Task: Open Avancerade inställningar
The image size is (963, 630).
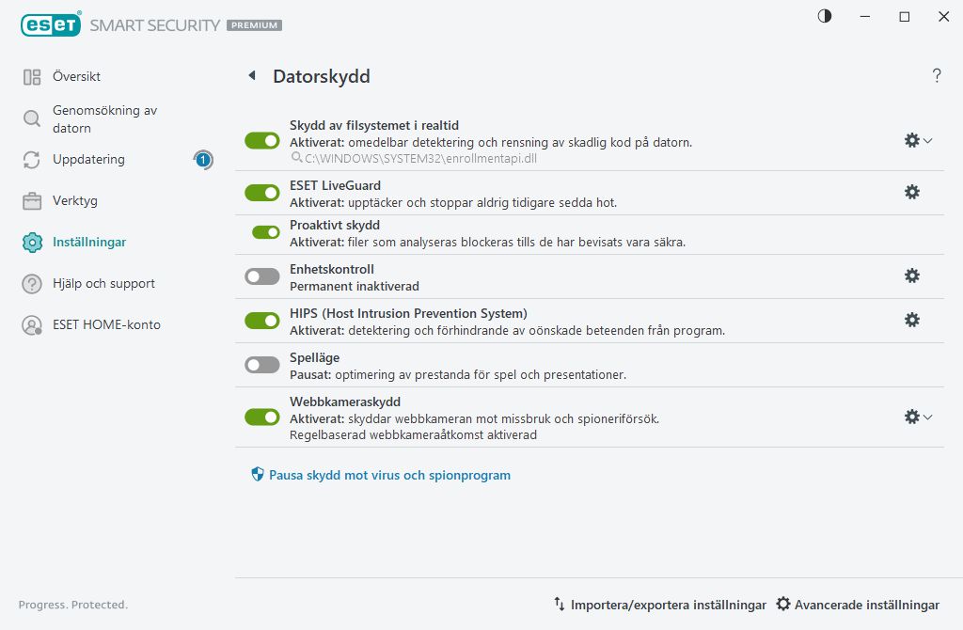Action: click(858, 605)
